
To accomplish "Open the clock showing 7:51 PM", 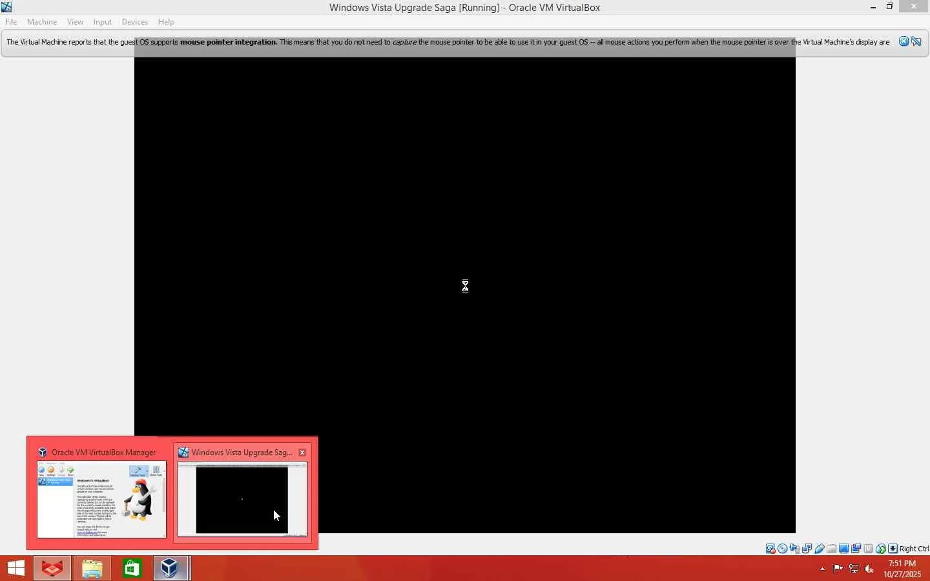I will (902, 569).
